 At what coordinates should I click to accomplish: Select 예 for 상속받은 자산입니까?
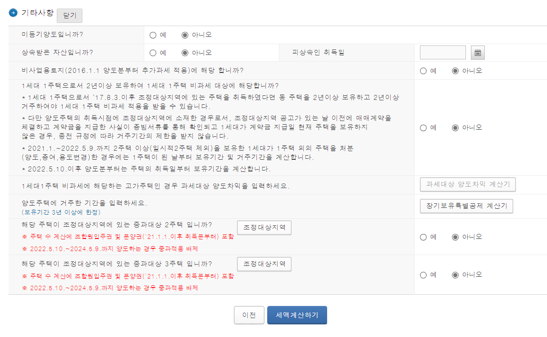click(x=153, y=52)
